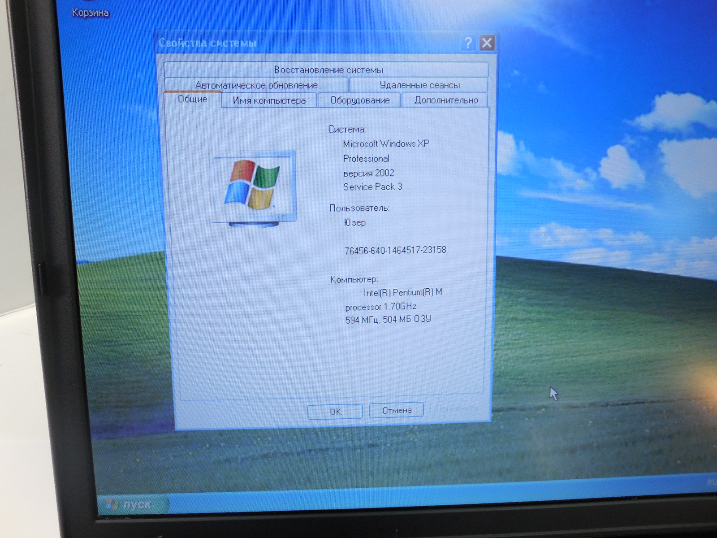Click the question mark help button

[468, 43]
